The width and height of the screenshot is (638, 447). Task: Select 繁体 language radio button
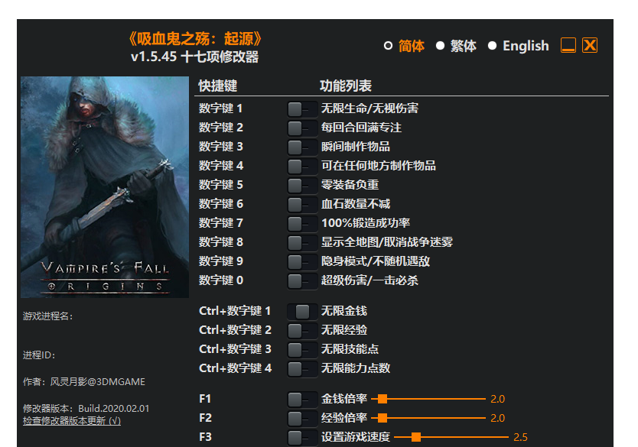coord(441,46)
